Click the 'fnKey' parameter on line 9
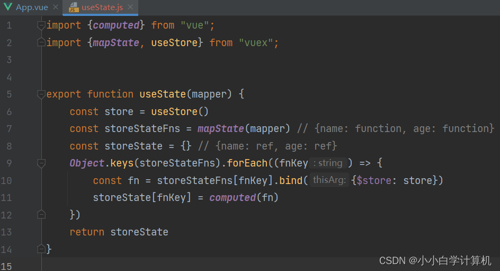Viewport: 500px width, 271px height. (x=293, y=163)
